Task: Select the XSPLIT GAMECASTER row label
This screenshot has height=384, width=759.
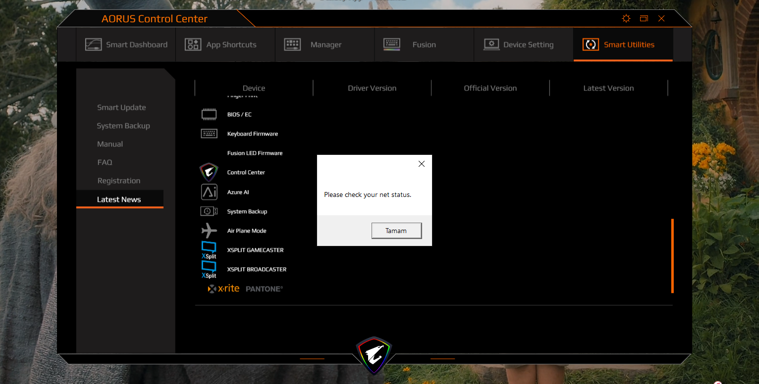Action: 256,250
